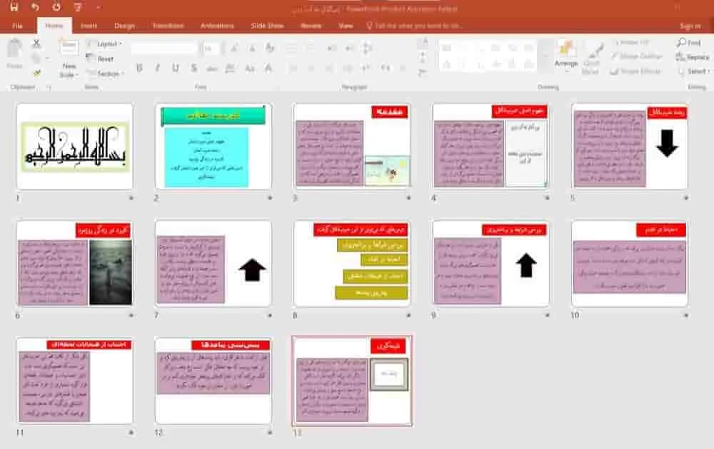Open Quick Styles gallery
Screen dimensions: 714x449
(590, 58)
